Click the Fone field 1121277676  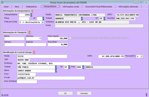26,74
